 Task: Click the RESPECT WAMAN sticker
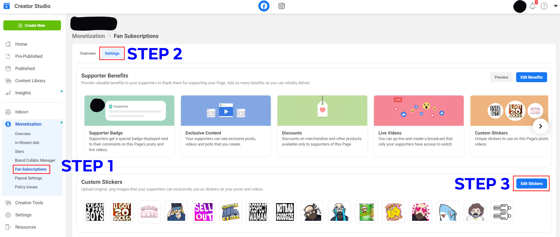coord(258,212)
